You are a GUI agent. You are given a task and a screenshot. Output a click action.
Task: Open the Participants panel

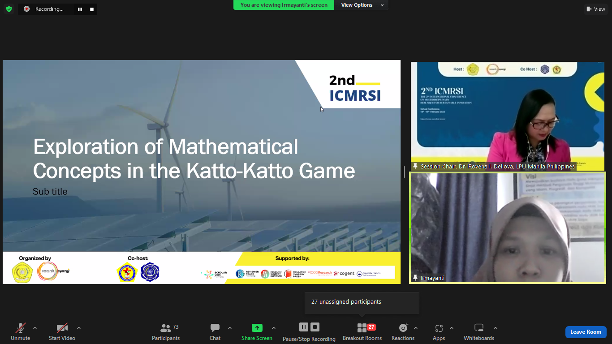[166, 331]
